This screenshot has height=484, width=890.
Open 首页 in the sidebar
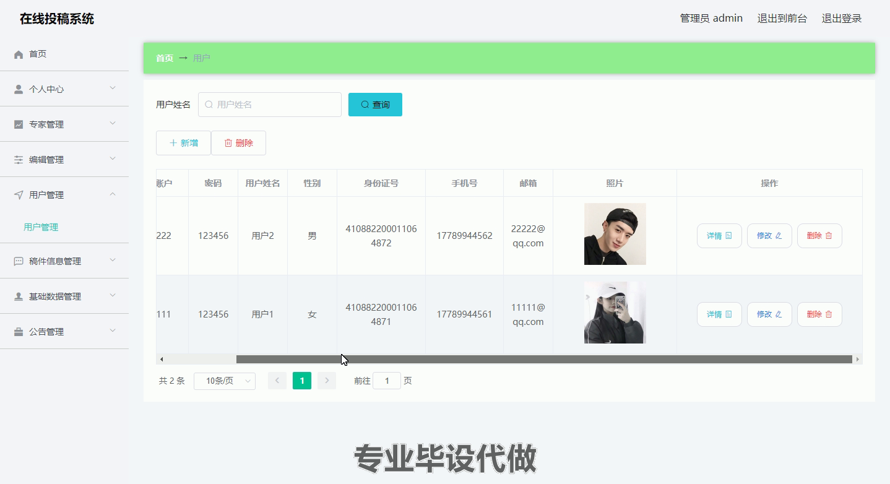pyautogui.click(x=64, y=54)
